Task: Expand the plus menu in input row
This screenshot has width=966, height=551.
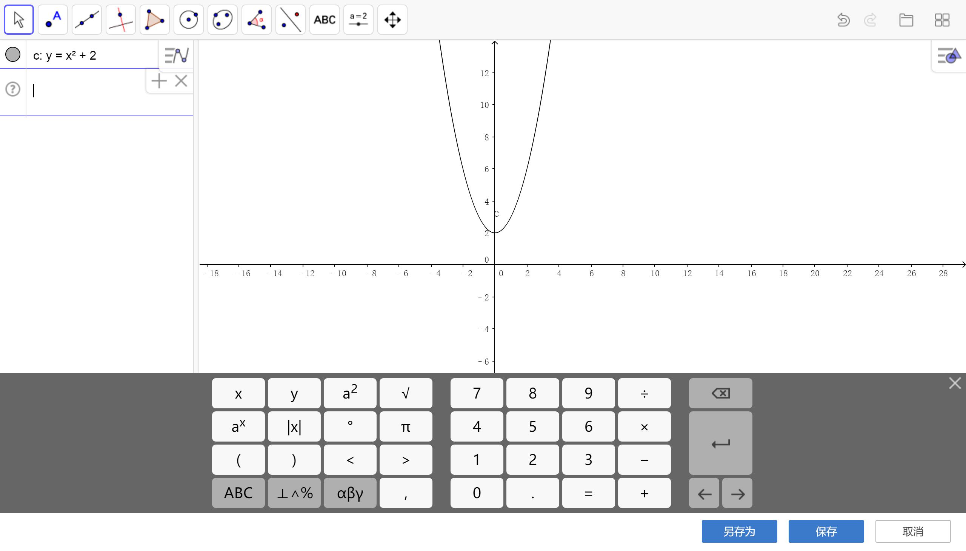Action: pos(159,81)
